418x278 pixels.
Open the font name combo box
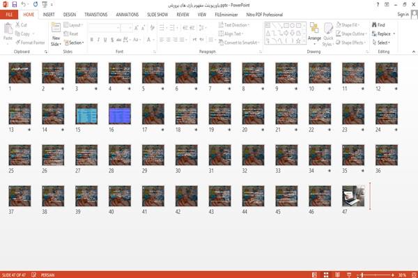tap(104, 28)
